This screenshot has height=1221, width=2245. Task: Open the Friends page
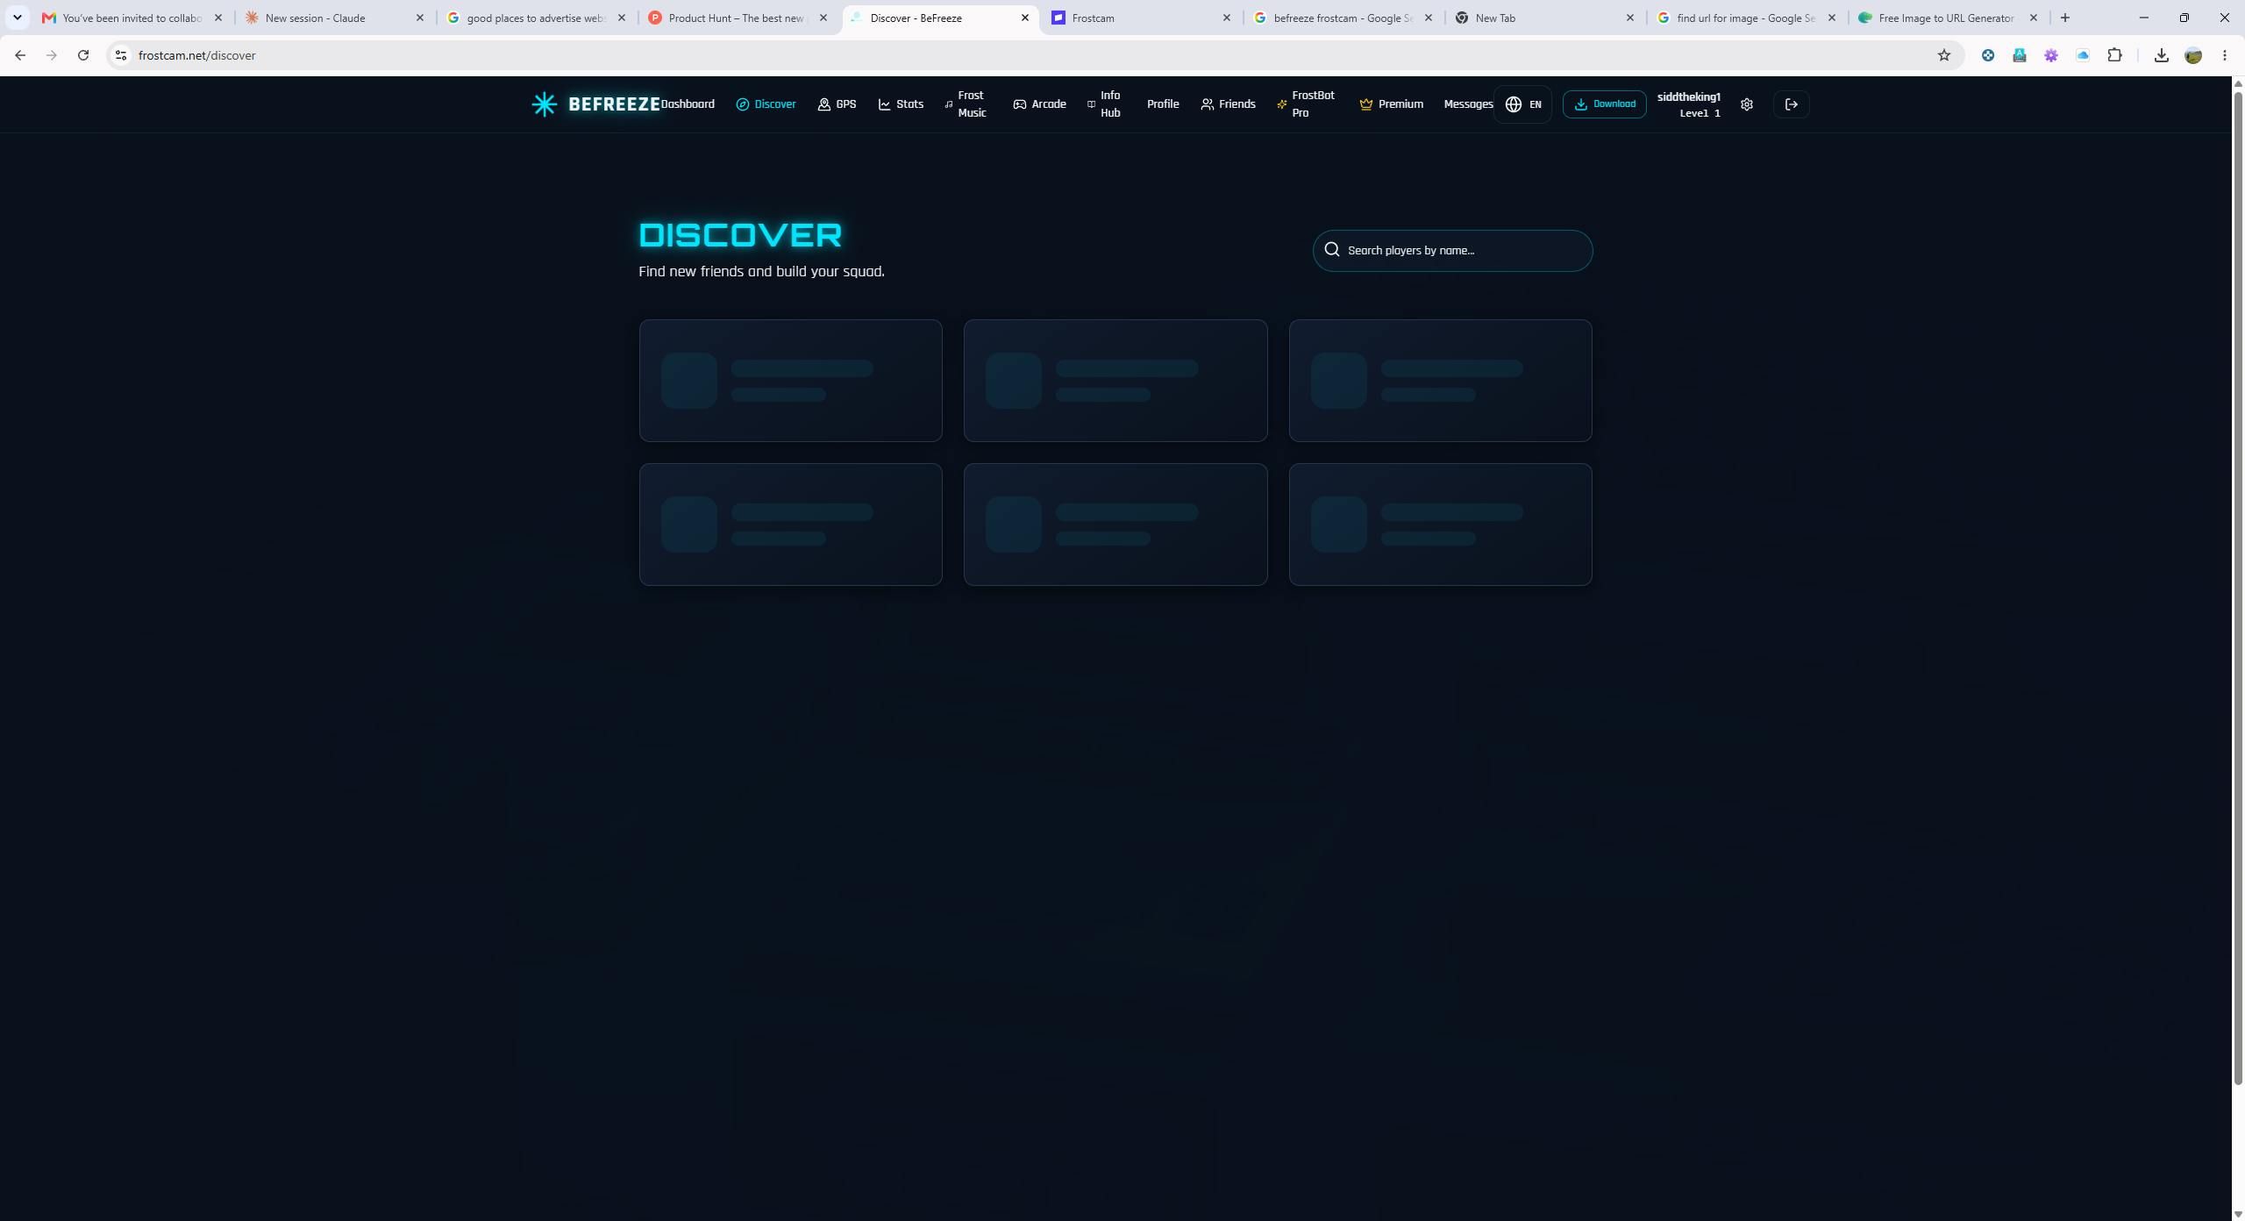pyautogui.click(x=1228, y=104)
